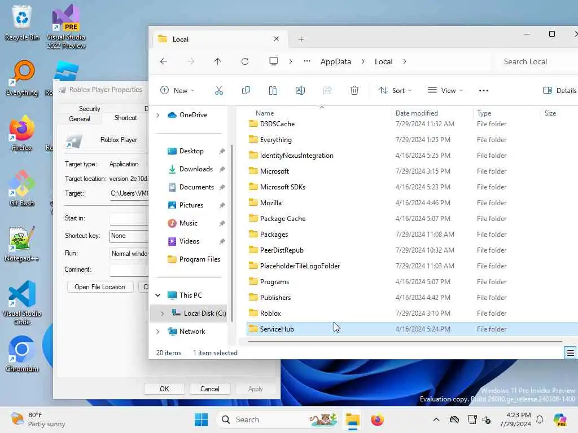Collapse the This PC tree node
Screen dimensions: 578x433
158,295
